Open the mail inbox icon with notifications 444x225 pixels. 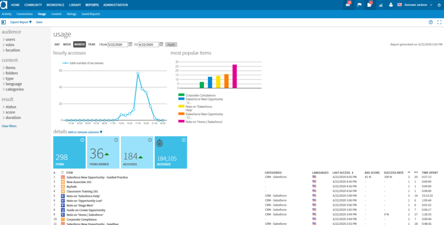click(348, 5)
